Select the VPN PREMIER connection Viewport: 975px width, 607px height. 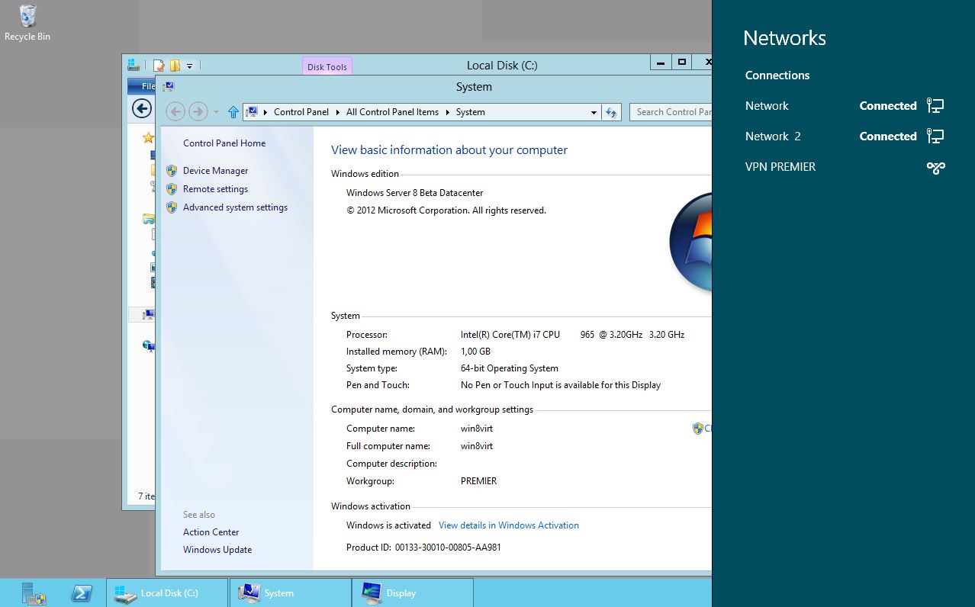coord(845,167)
